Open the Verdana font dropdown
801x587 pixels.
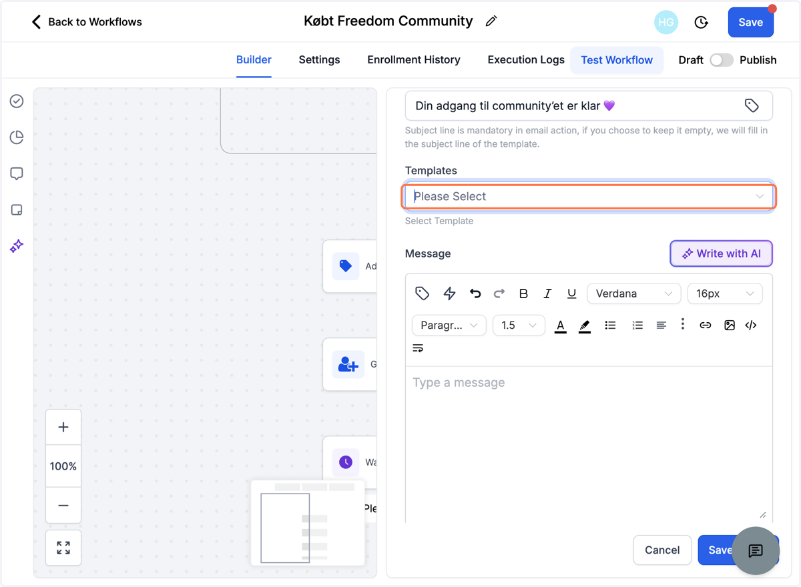633,293
